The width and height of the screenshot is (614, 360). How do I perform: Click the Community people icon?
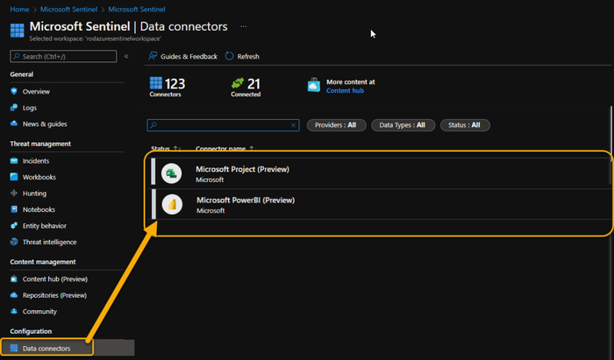(x=14, y=311)
